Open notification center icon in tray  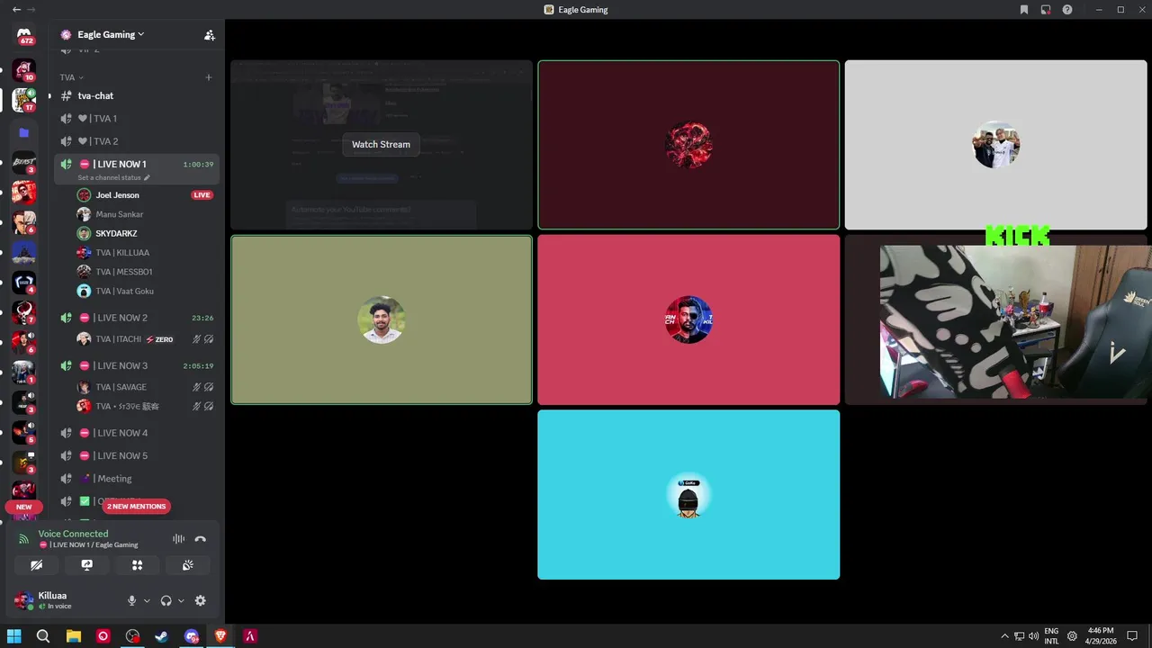[1132, 636]
